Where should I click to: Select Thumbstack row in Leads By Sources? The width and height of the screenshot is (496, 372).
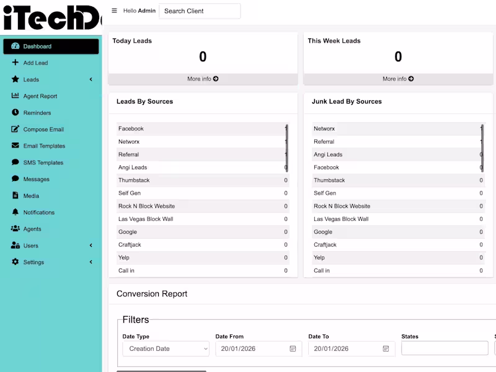point(203,180)
